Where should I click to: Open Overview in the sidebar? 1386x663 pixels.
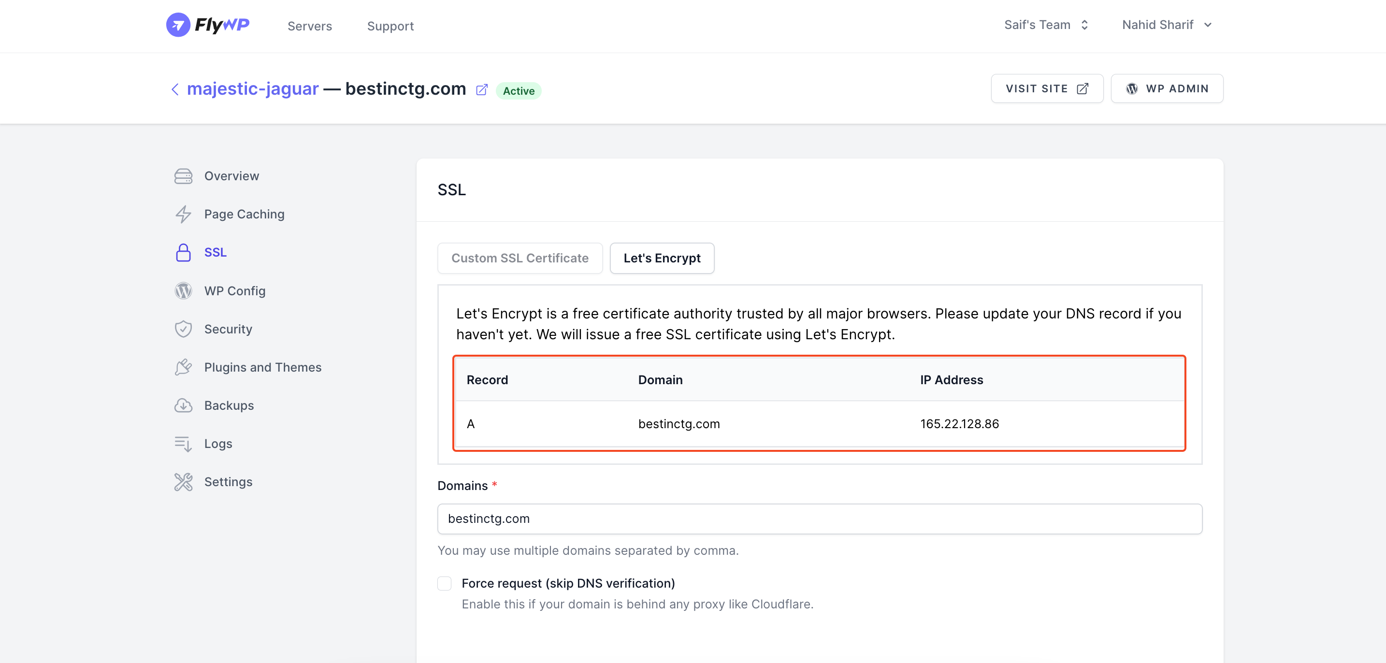(x=231, y=176)
